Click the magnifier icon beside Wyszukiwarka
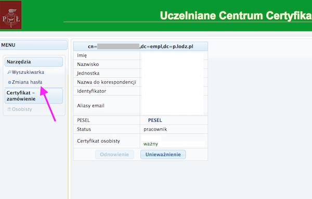The height and width of the screenshot is (199, 312). pyautogui.click(x=9, y=73)
